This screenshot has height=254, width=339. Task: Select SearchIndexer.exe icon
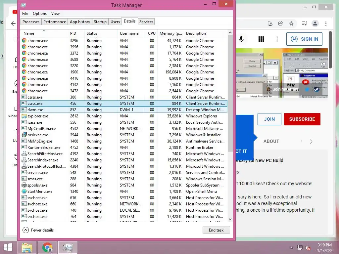[24, 160]
